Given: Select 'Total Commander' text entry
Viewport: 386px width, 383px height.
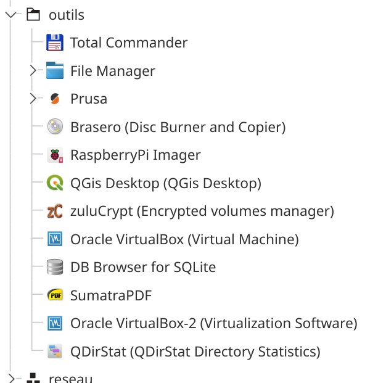Looking at the screenshot, I should [x=129, y=43].
